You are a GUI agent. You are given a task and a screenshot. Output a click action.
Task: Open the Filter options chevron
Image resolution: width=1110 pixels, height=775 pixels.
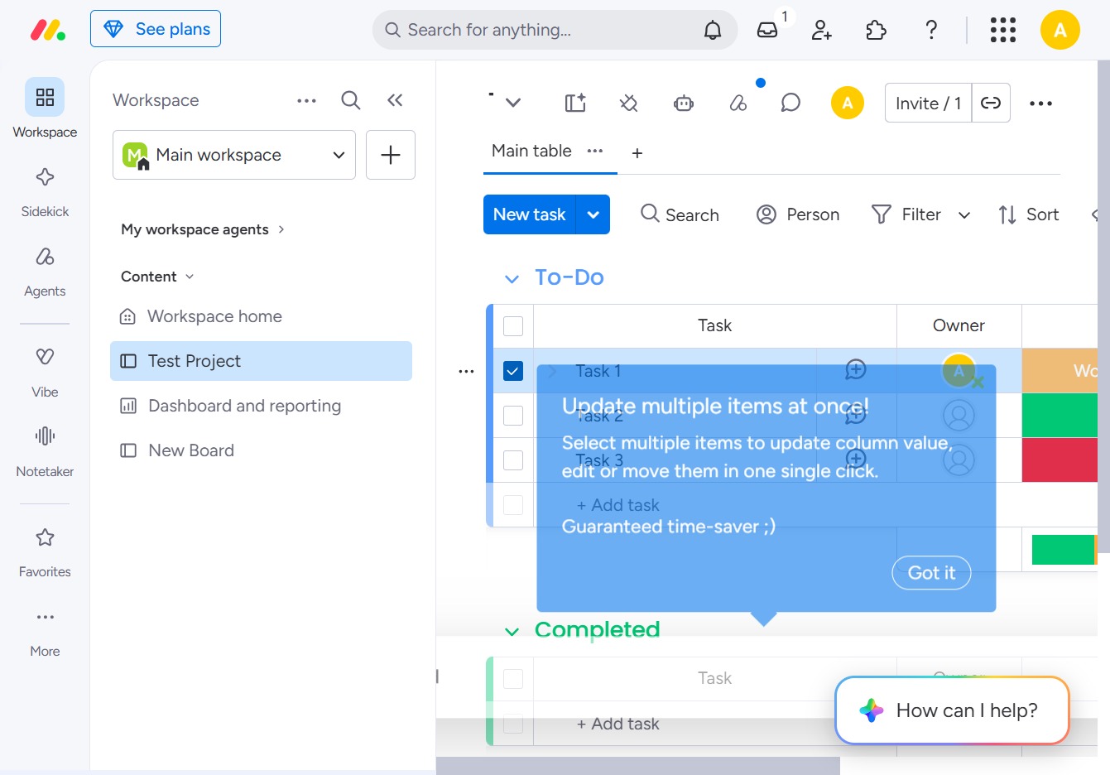(964, 215)
